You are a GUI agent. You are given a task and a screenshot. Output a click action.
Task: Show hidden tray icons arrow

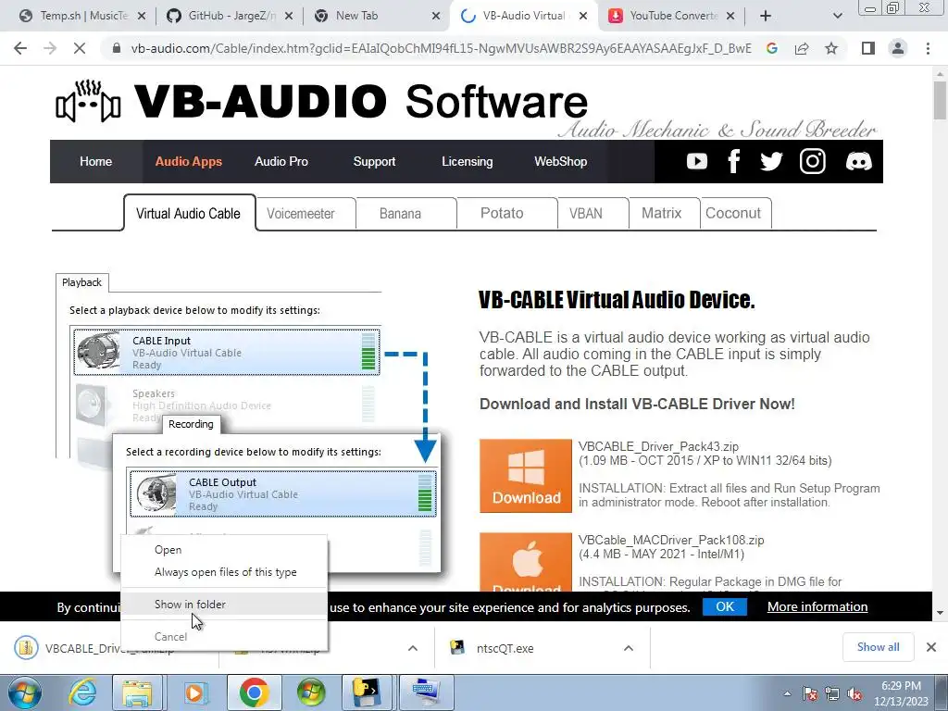click(x=787, y=694)
